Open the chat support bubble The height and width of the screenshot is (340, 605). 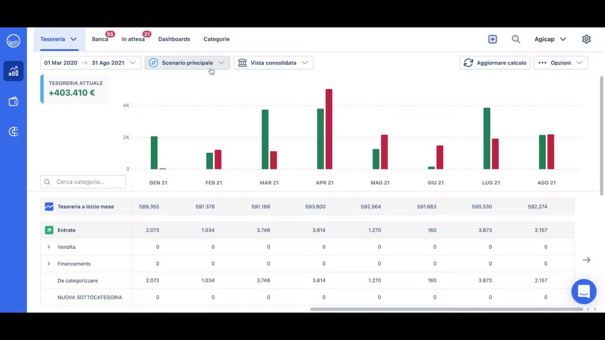pyautogui.click(x=584, y=291)
